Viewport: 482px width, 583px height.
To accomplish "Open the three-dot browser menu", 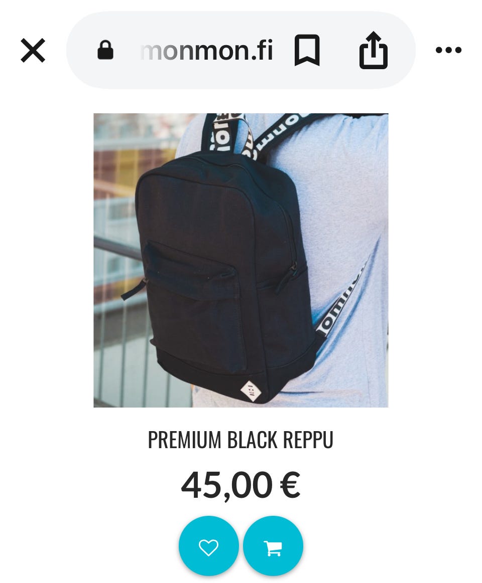I will pos(448,50).
